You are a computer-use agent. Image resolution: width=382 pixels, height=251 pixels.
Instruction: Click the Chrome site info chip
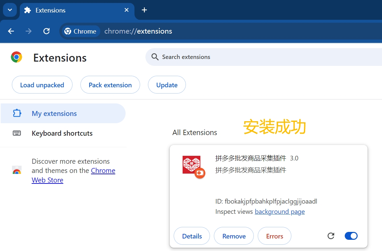pyautogui.click(x=81, y=31)
